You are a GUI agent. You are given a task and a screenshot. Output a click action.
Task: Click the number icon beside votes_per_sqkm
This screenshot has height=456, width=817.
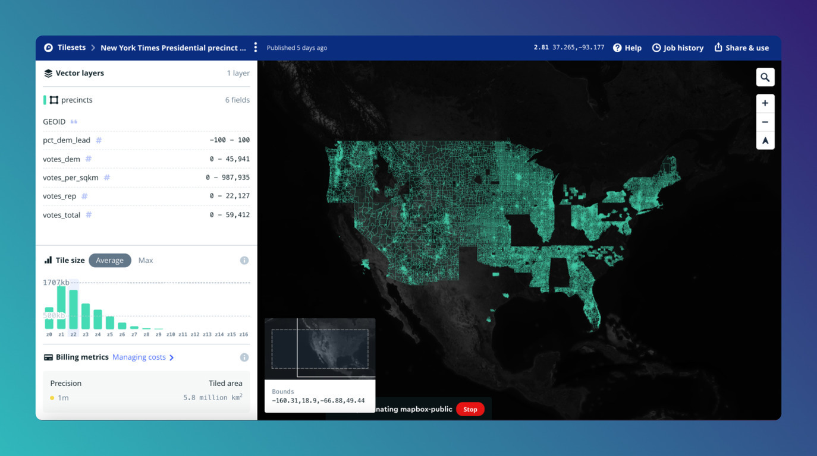[107, 177]
